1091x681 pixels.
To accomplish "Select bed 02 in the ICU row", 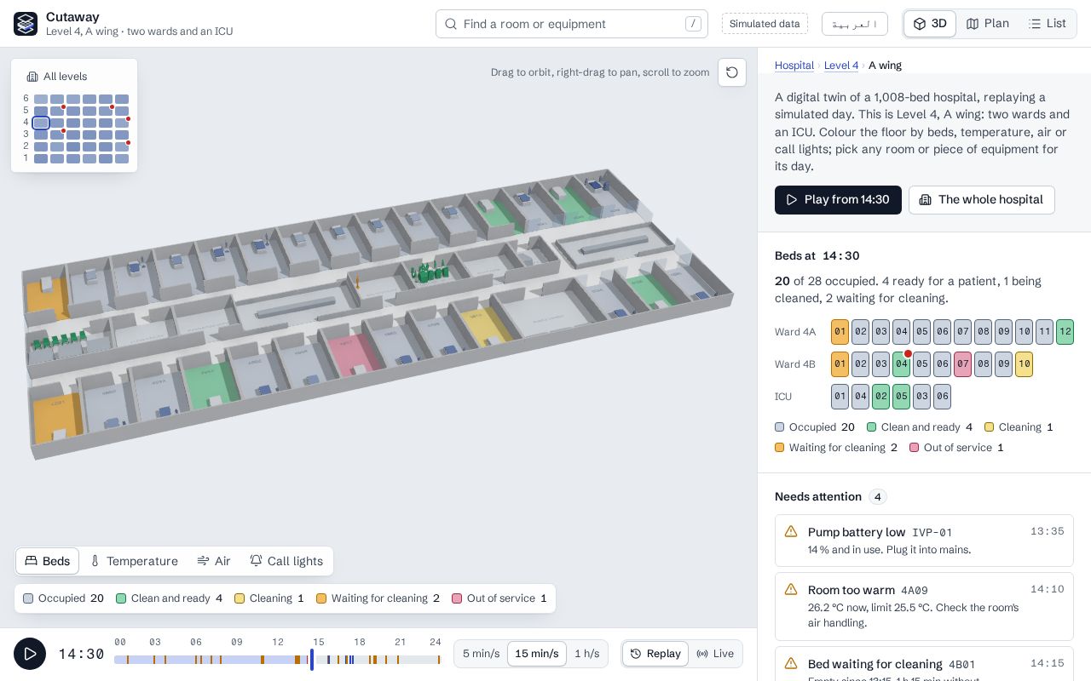I will click(881, 397).
